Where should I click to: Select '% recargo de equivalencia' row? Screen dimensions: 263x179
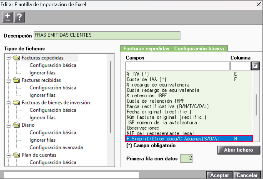pyautogui.click(x=189, y=85)
